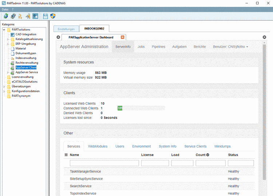Click the blue gears settings toolbar icon
This screenshot has height=196, width=273.
(35, 16)
